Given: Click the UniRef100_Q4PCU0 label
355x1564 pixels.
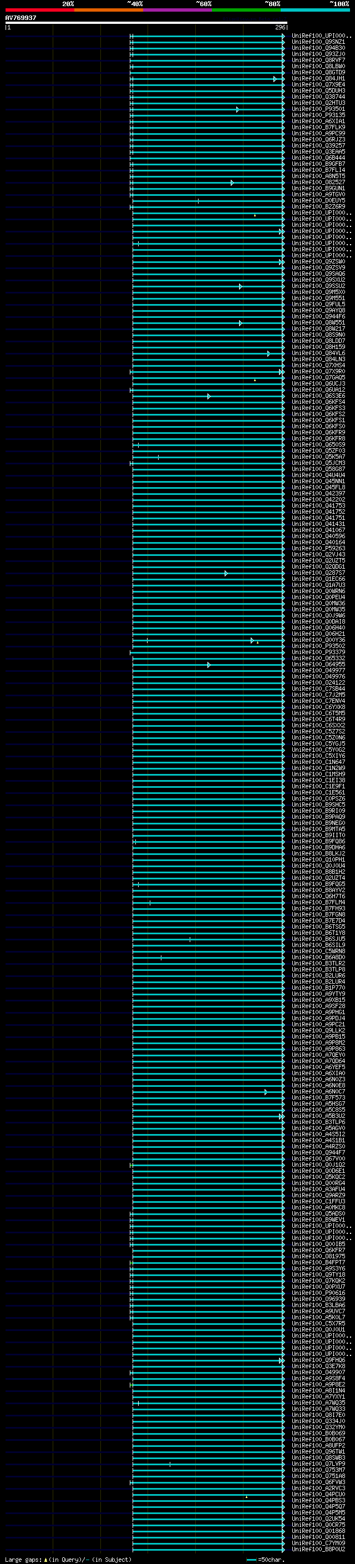Looking at the screenshot, I should pos(318,1494).
